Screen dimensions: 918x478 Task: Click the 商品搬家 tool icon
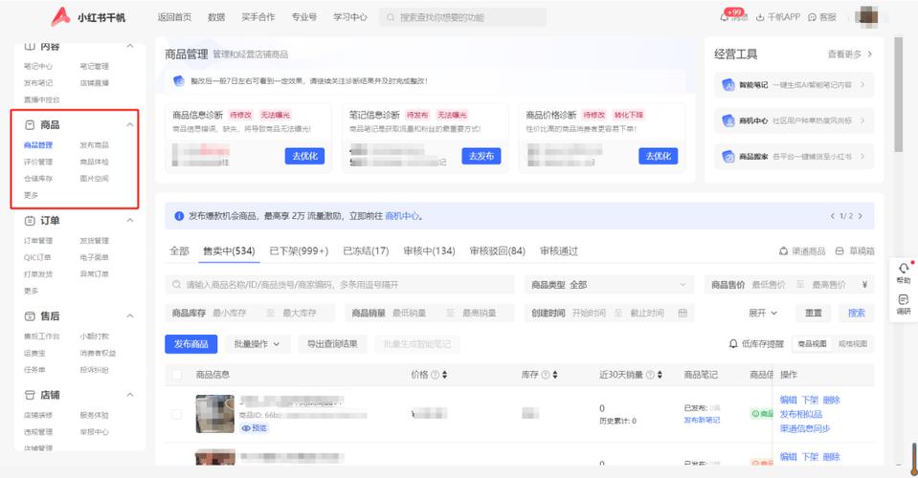pos(728,157)
